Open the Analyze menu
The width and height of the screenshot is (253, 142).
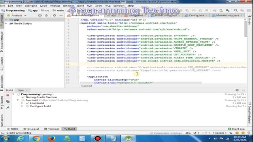point(55,6)
